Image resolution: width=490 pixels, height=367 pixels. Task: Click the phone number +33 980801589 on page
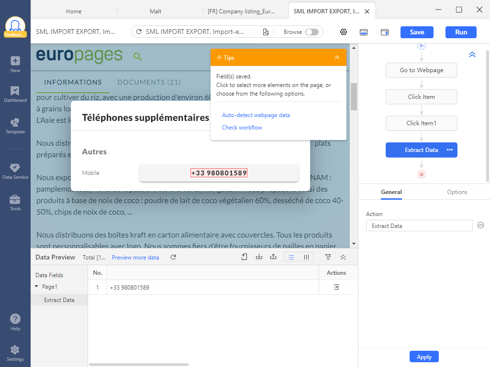click(x=219, y=173)
